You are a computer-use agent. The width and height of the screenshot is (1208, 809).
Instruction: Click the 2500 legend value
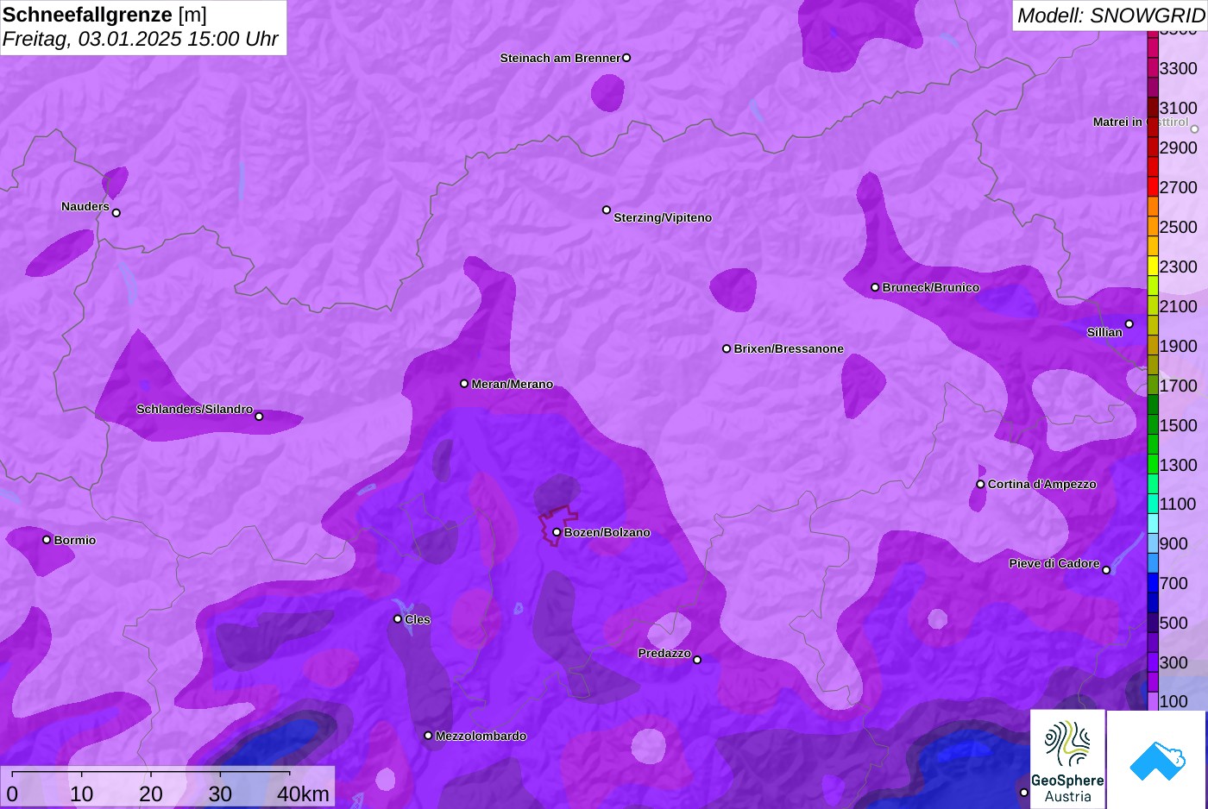click(1179, 227)
